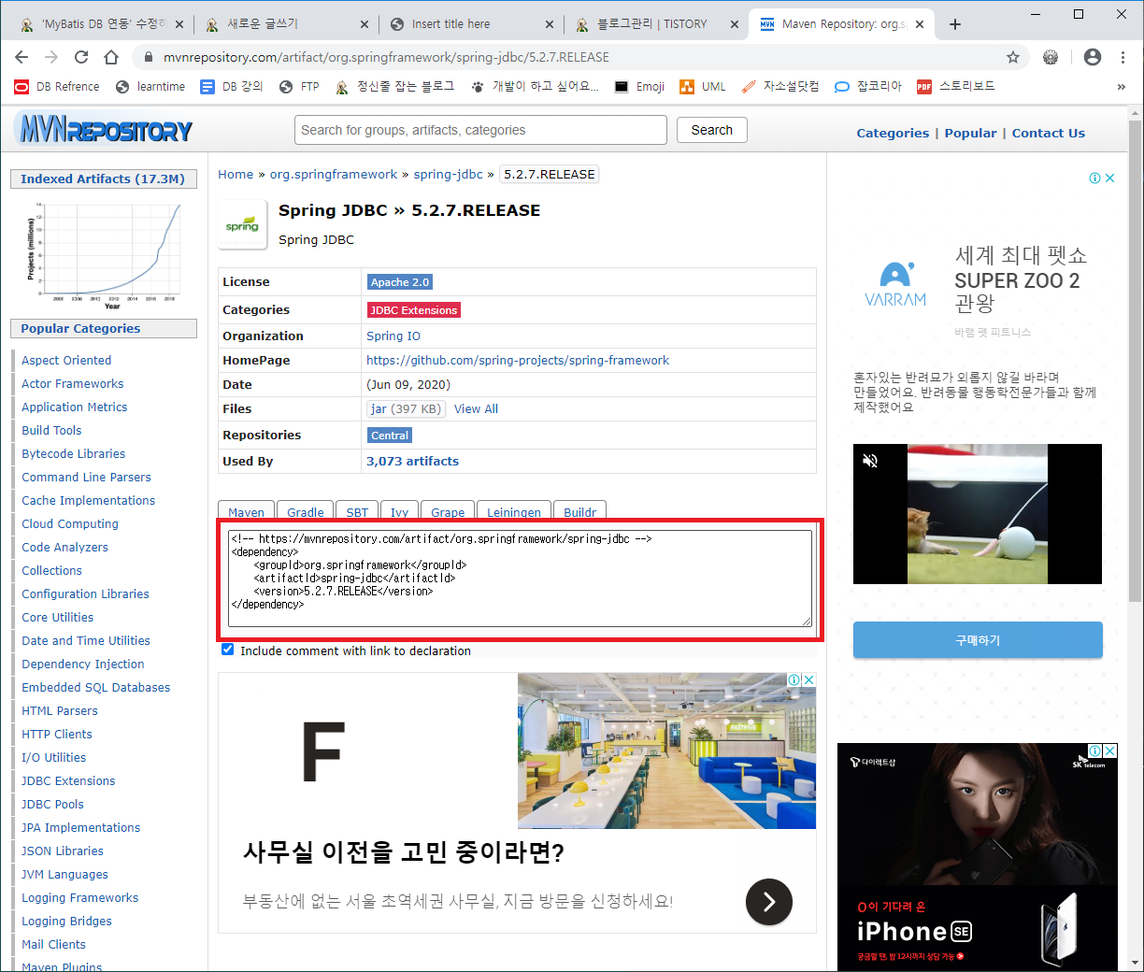Close the top right ad
Image resolution: width=1144 pixels, height=972 pixels.
[1109, 178]
